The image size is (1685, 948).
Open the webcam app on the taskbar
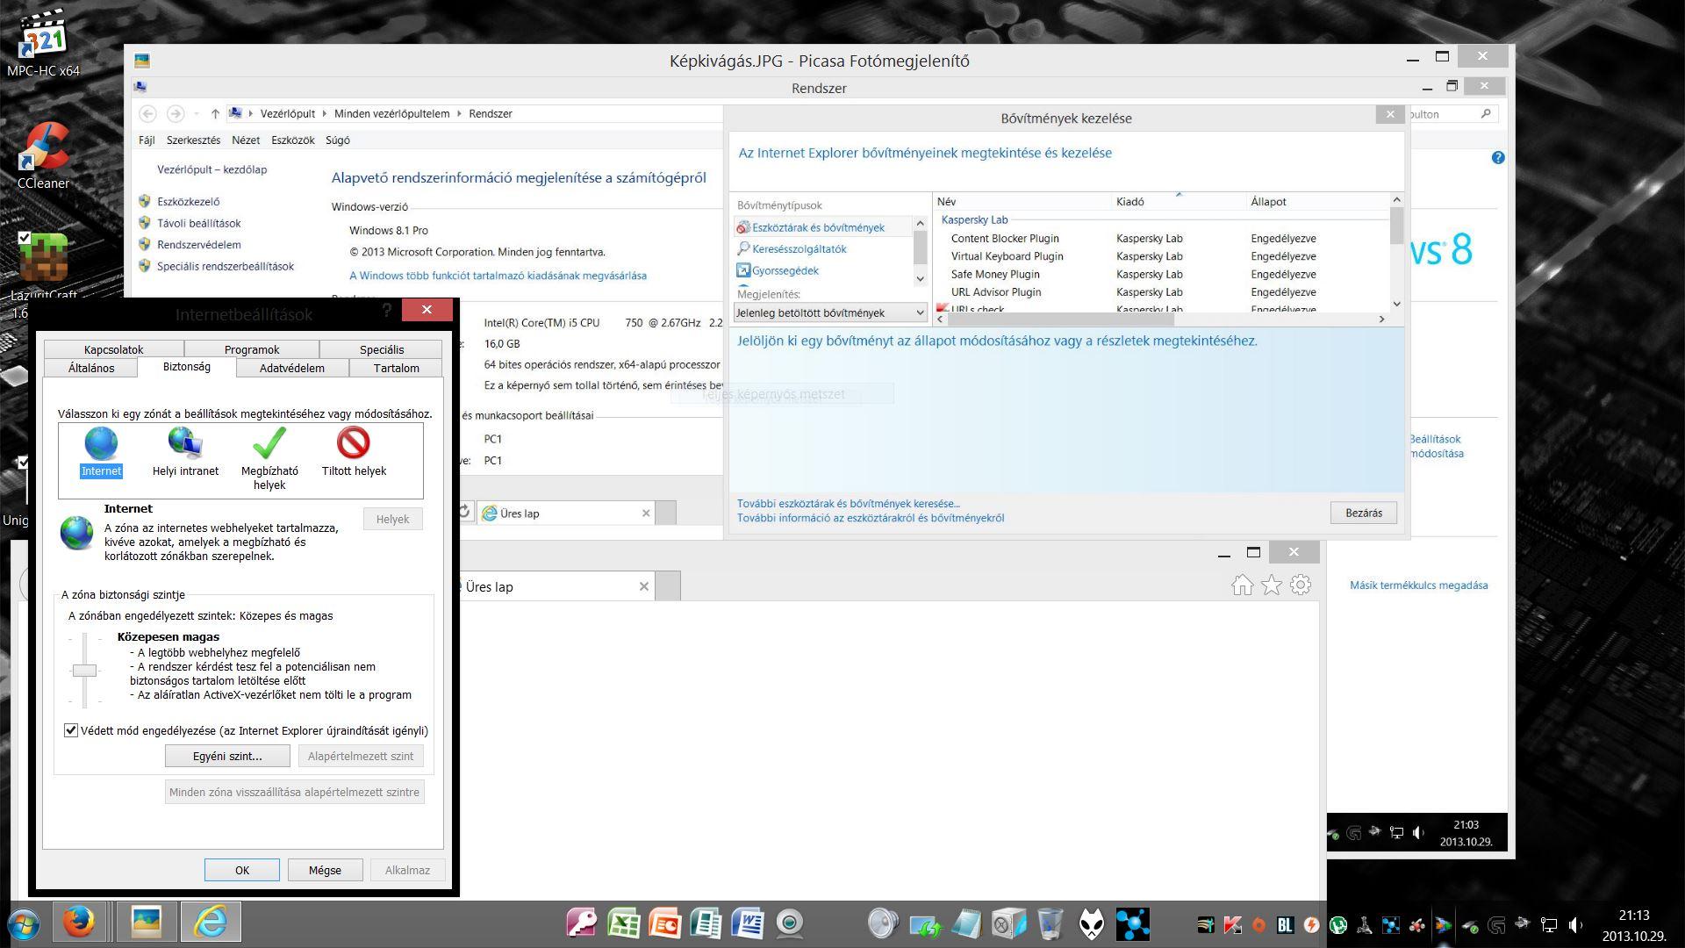[789, 923]
